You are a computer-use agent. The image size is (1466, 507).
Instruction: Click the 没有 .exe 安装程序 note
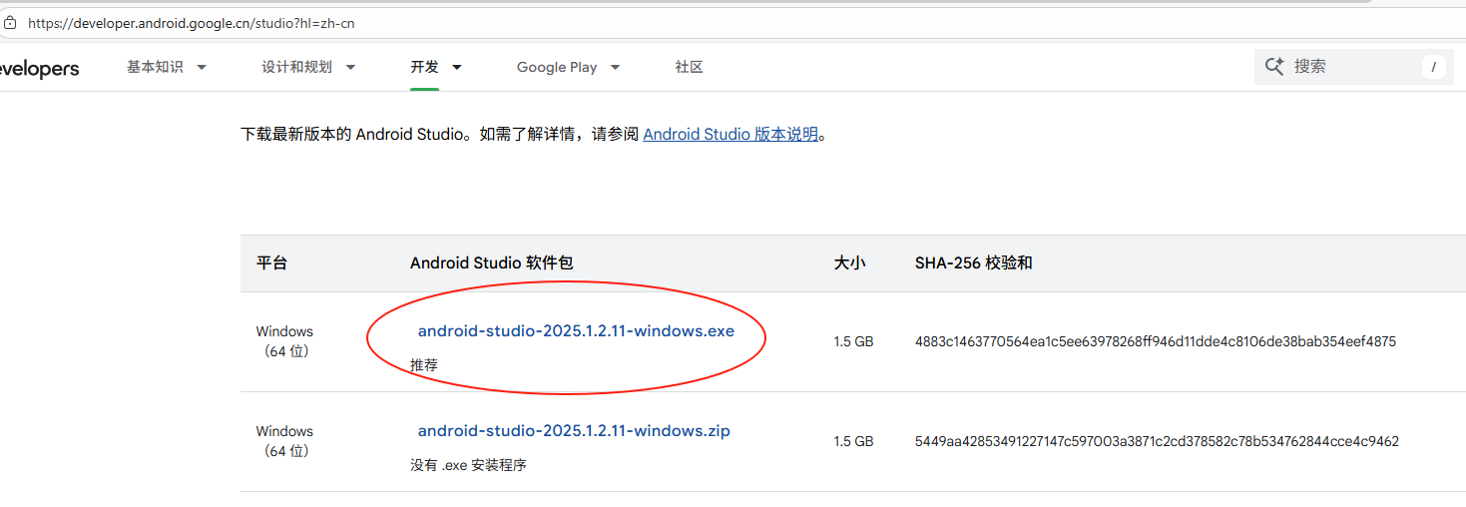[x=468, y=465]
